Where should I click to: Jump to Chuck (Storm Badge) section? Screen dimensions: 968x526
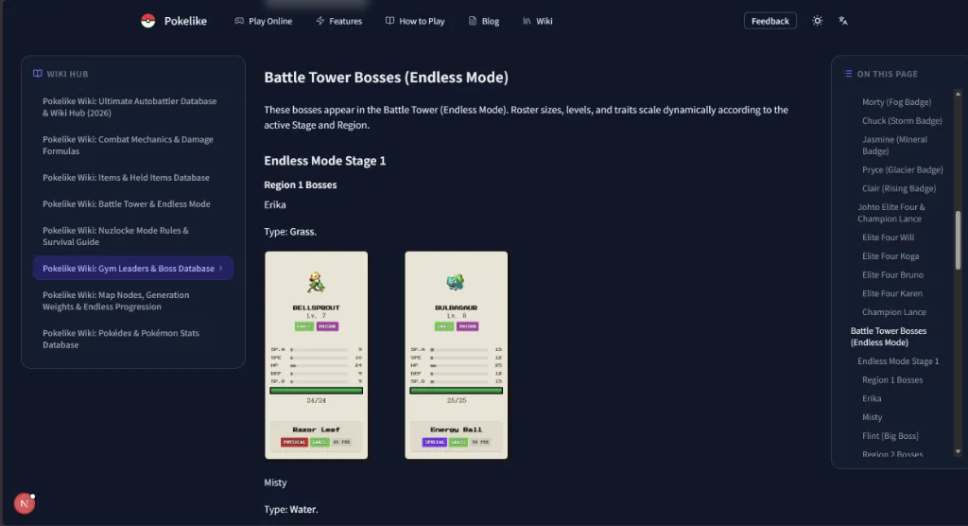[902, 120]
